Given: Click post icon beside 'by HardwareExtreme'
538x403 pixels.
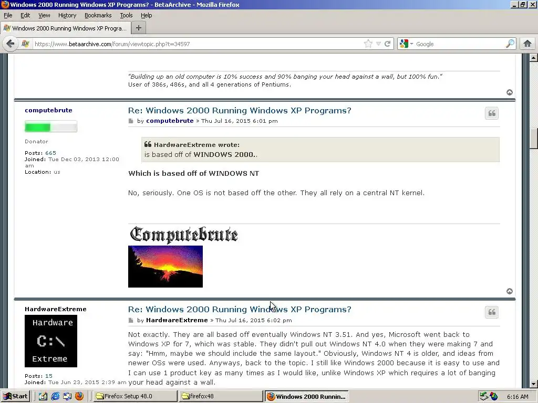Looking at the screenshot, I should pos(131,321).
